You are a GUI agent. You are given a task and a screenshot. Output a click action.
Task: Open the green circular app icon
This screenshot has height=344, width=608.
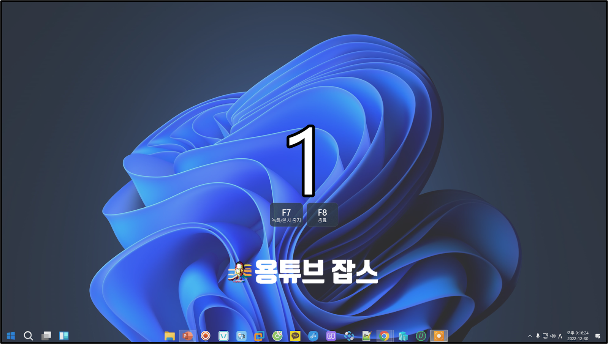point(277,336)
